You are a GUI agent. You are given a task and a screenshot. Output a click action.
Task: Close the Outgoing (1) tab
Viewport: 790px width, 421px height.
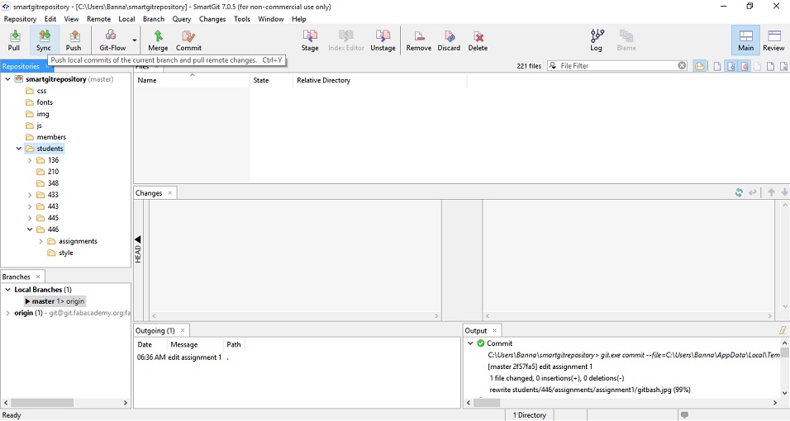pos(183,330)
